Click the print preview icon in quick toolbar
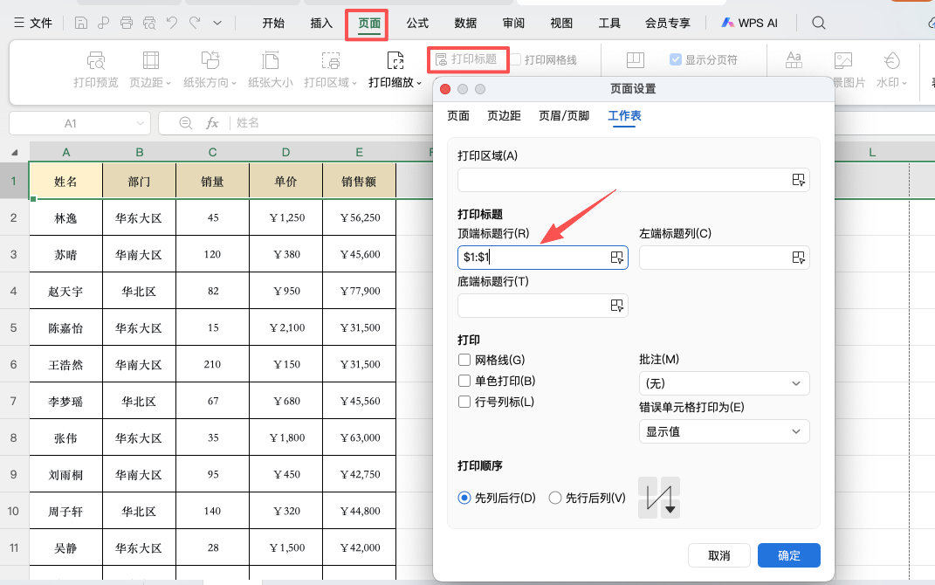Screen dimensions: 935x585 tap(149, 23)
